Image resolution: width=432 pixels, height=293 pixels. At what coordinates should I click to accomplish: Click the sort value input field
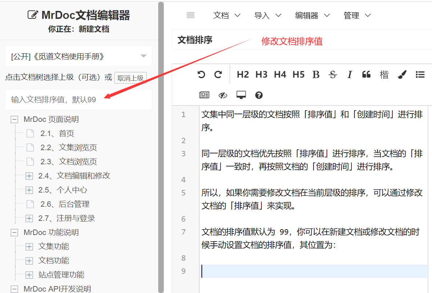point(79,100)
